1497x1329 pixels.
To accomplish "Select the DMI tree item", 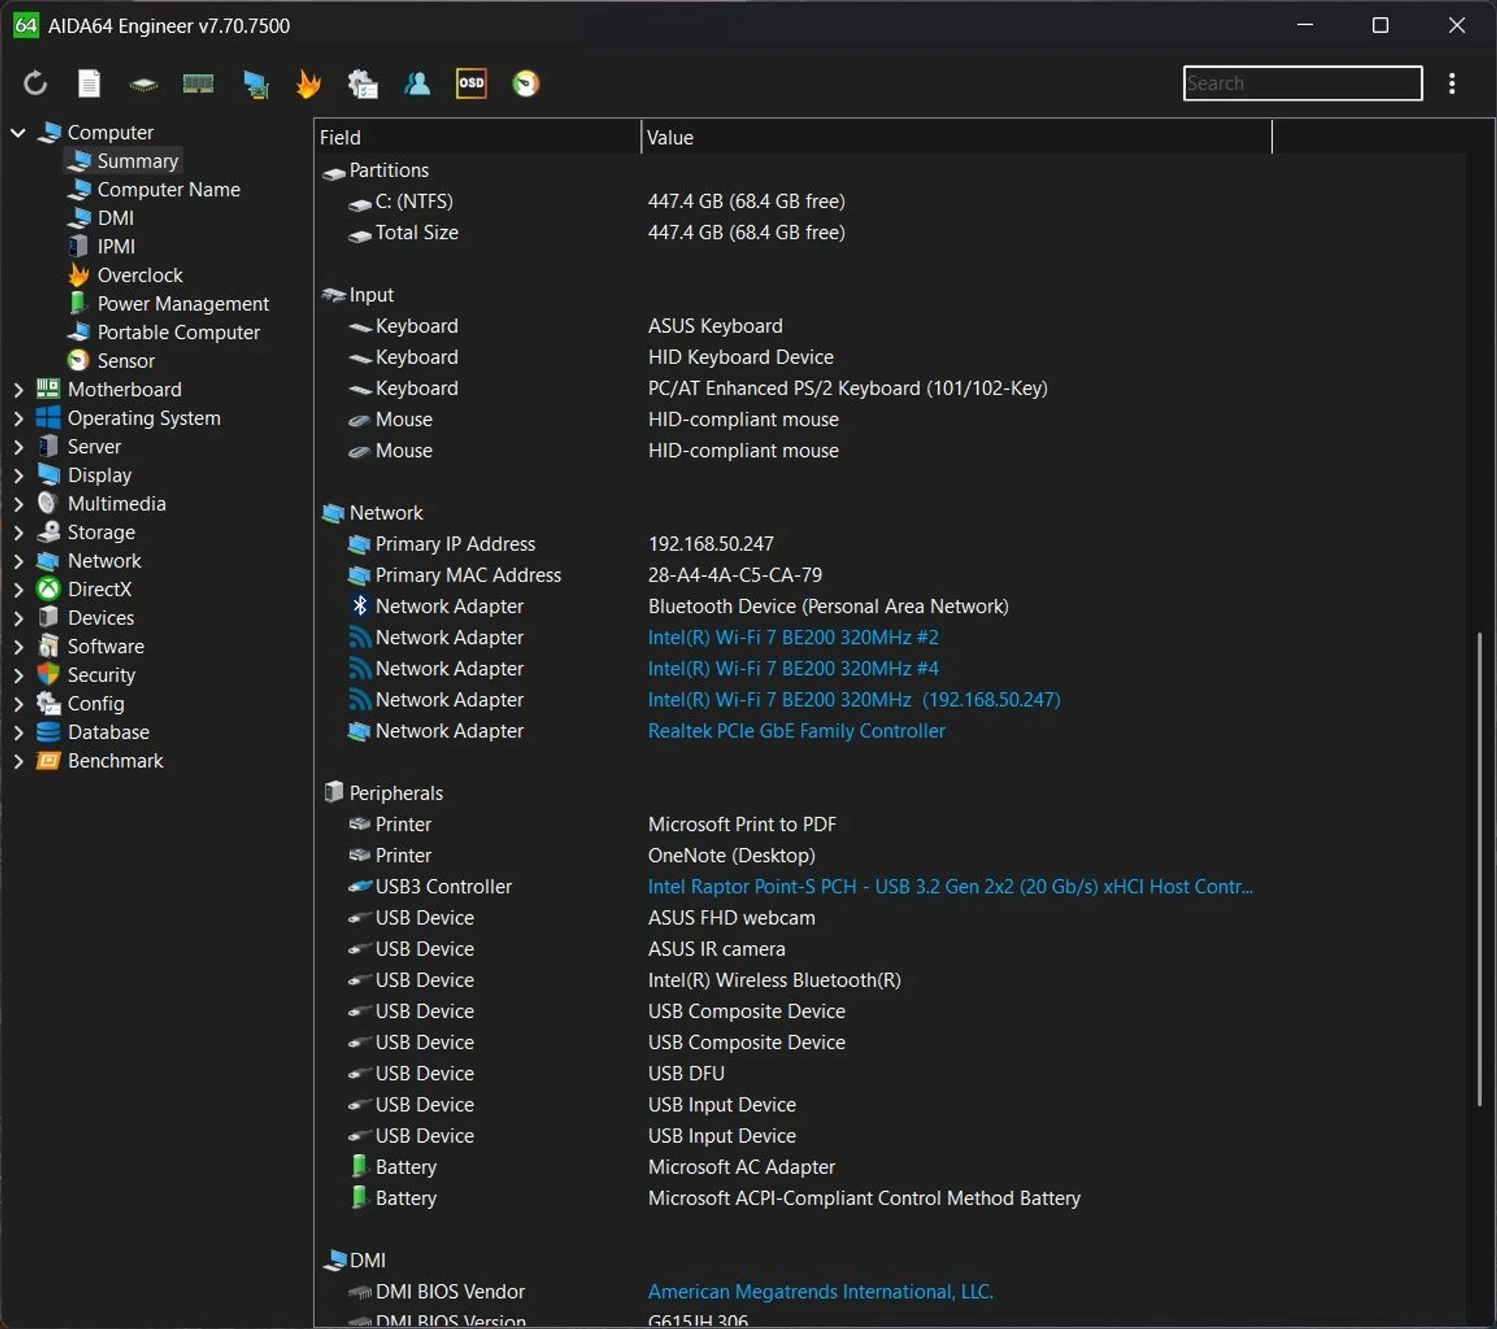I will point(115,217).
